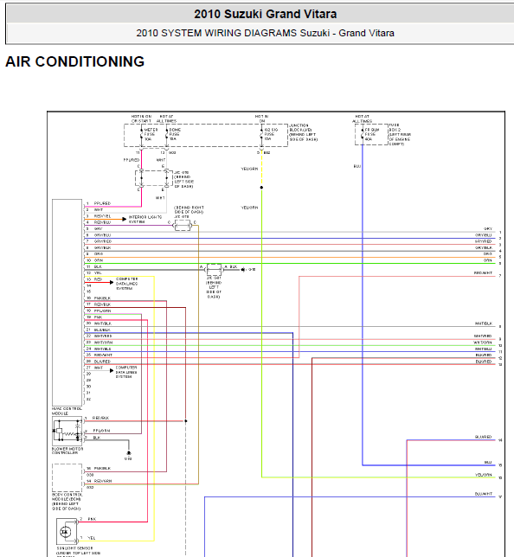
Task: Click the 'RED/WHT' label at right-edge terminal 7
Action: (x=483, y=272)
